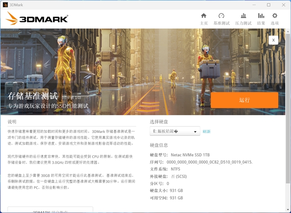Image resolution: width=291 pixels, height=213 pixels.
Task: Click the serial number value 0000_0000_0000_0000_0C82_D510_0019_0415.
Action: [x=210, y=162]
